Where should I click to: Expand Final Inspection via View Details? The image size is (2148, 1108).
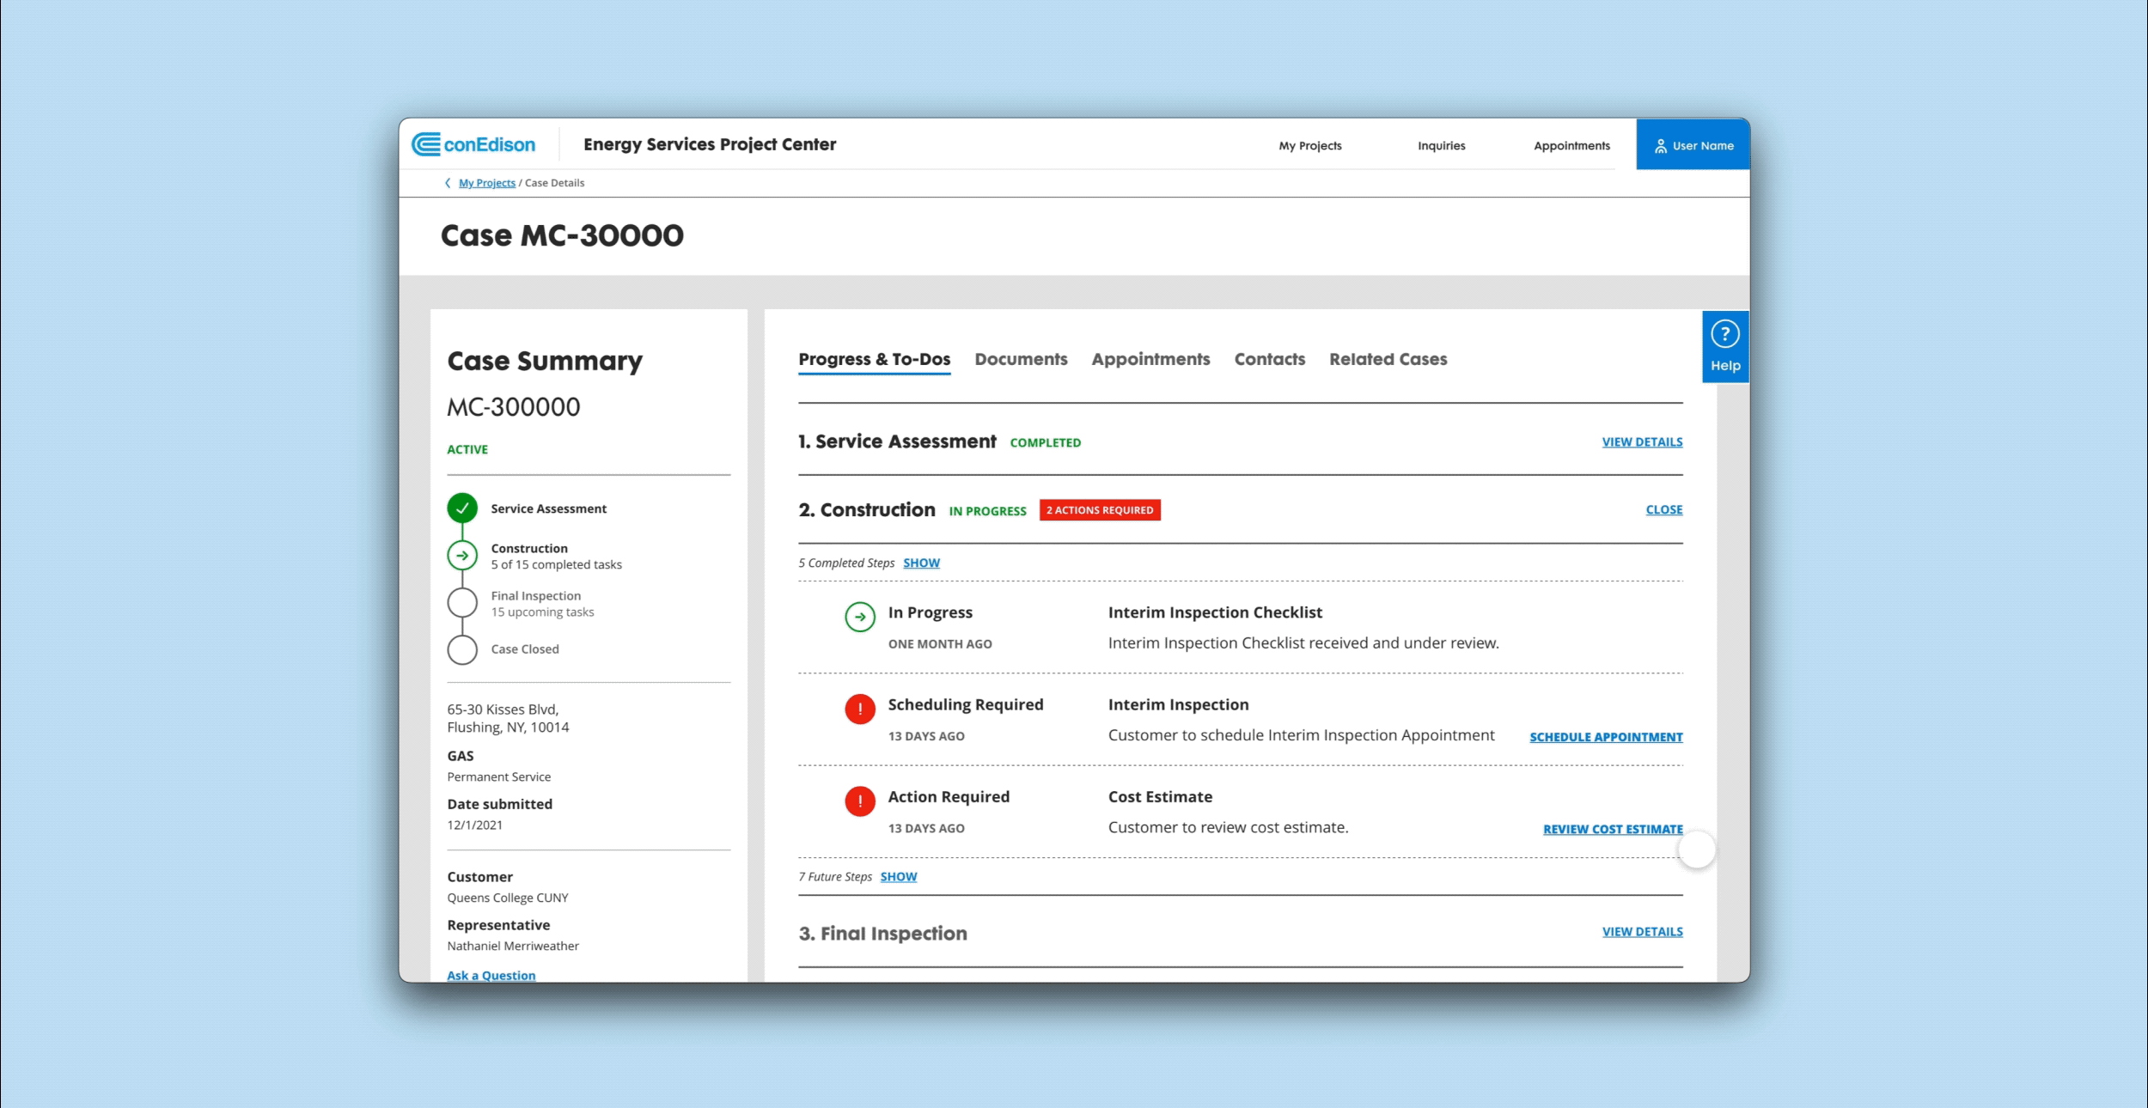point(1642,932)
